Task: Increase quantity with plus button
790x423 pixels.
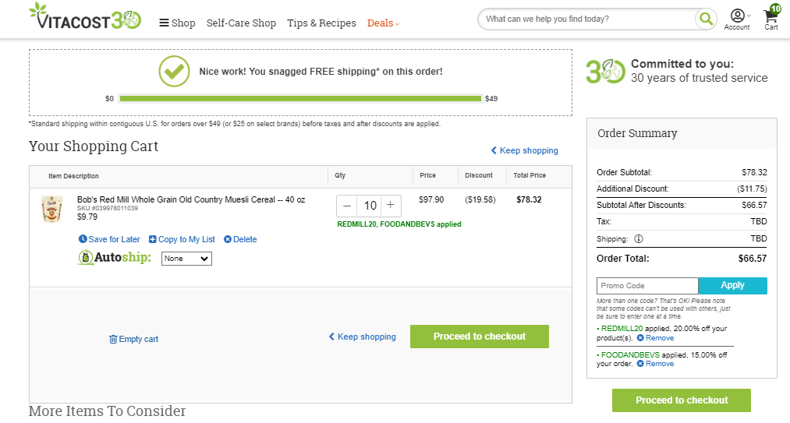Action: coord(391,205)
